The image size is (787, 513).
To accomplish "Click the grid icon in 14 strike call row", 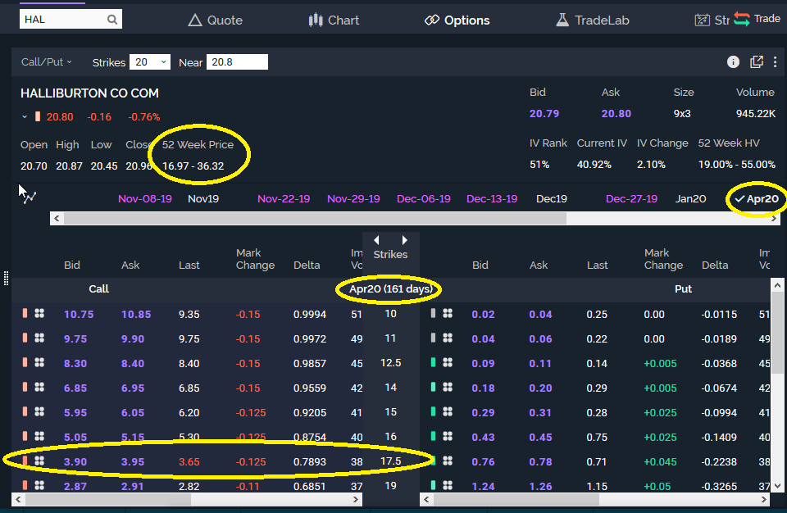I will pos(39,387).
